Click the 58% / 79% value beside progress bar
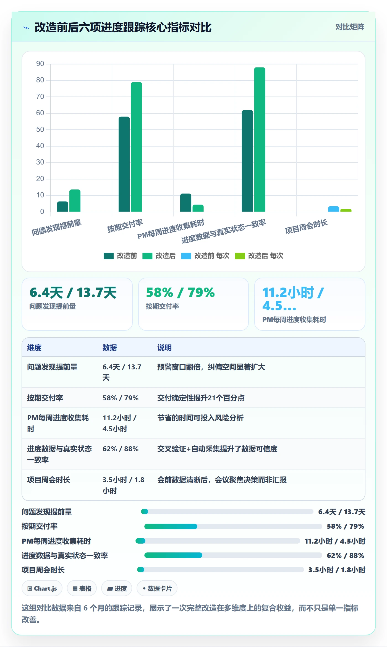 click(346, 526)
